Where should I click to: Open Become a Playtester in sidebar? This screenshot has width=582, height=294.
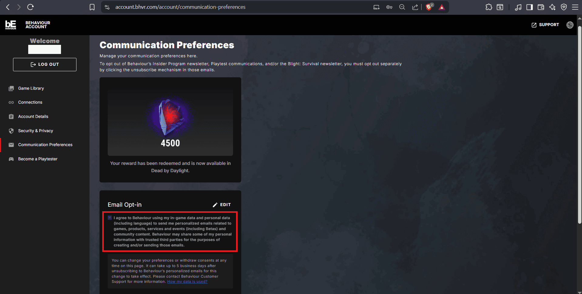pos(38,159)
